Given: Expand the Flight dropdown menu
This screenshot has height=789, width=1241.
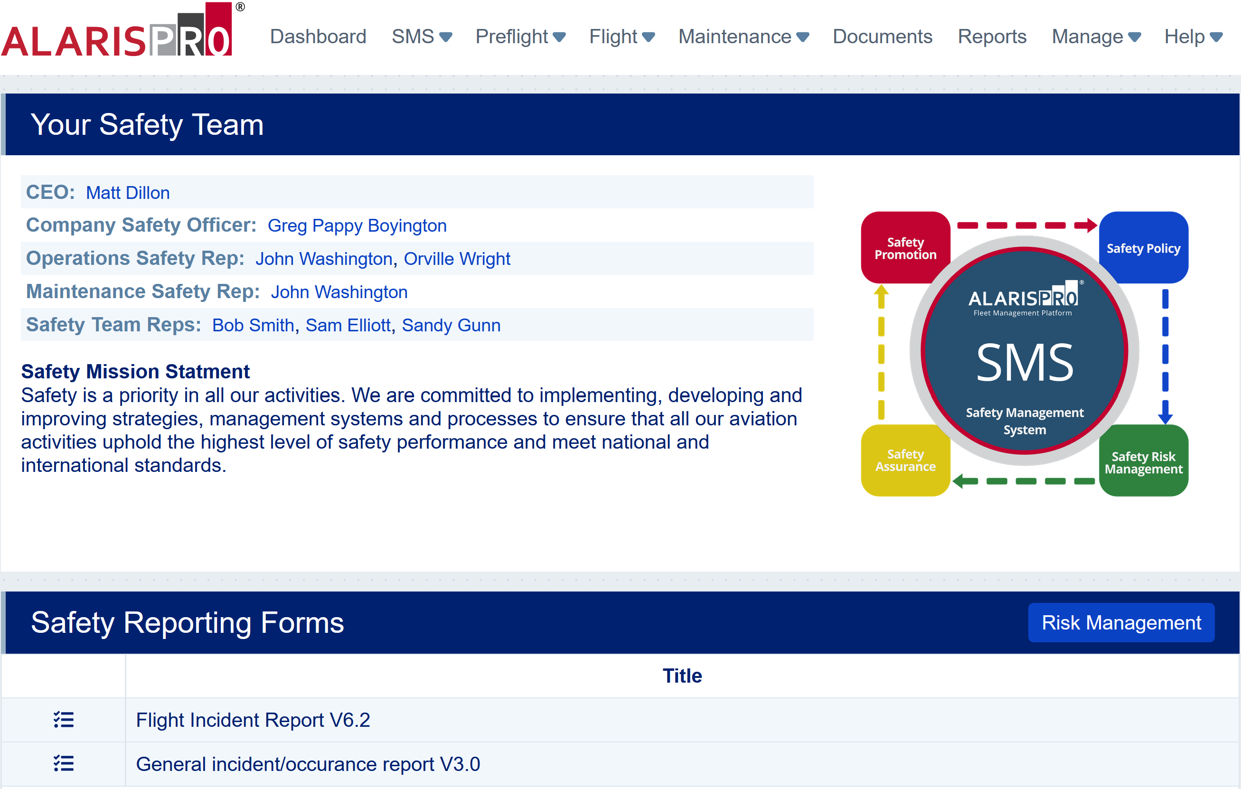Looking at the screenshot, I should coord(622,37).
